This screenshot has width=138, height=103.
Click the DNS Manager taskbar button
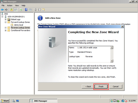44,101
